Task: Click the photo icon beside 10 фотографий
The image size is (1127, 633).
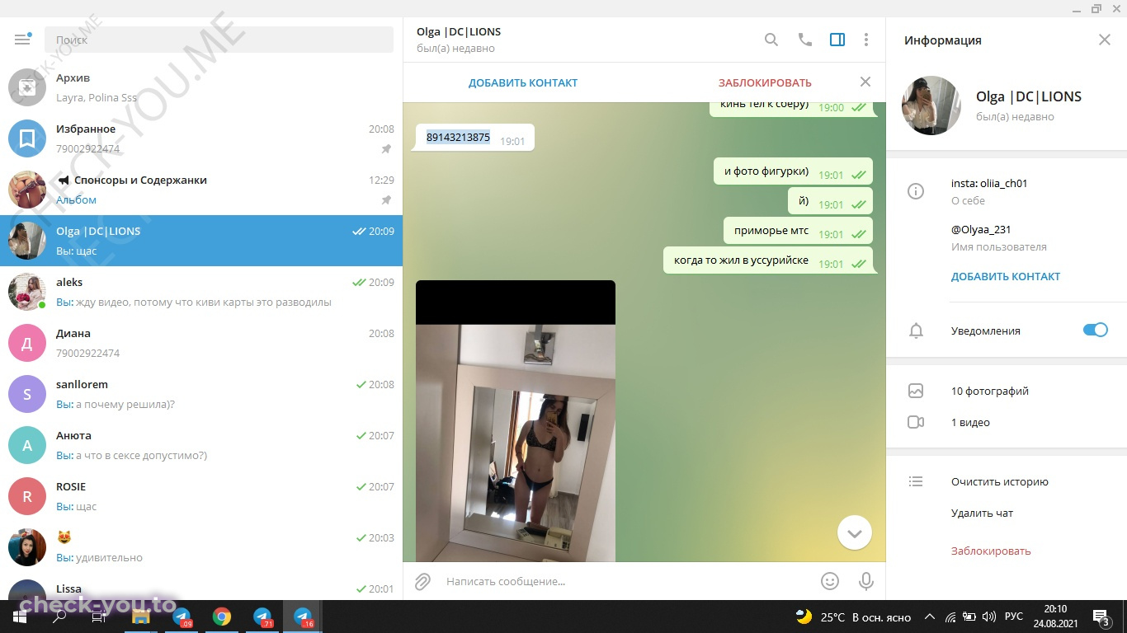Action: click(x=916, y=391)
